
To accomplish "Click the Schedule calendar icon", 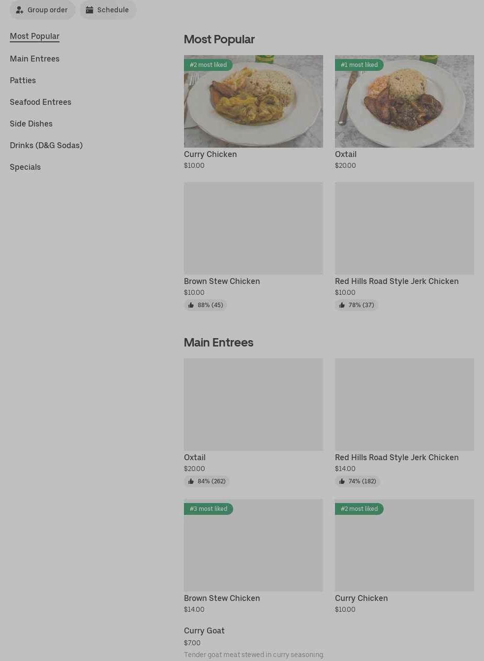I will (x=90, y=10).
